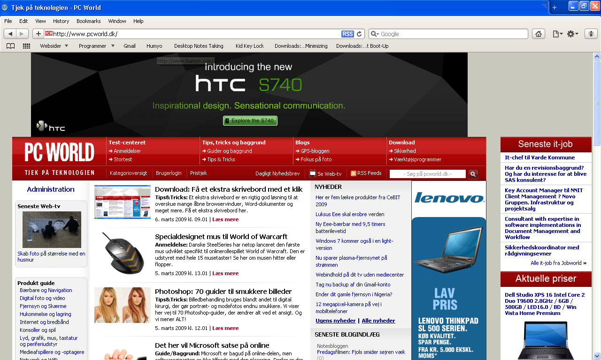The height and width of the screenshot is (360, 601).
Task: Open Top Sites grid icon
Action: [x=26, y=46]
